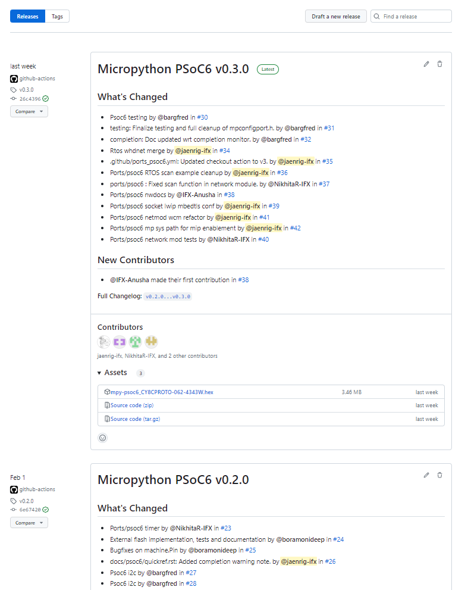Screen dimensions: 468x590
Task: Click the verified check next to commit 26c4396
Action: (45, 99)
